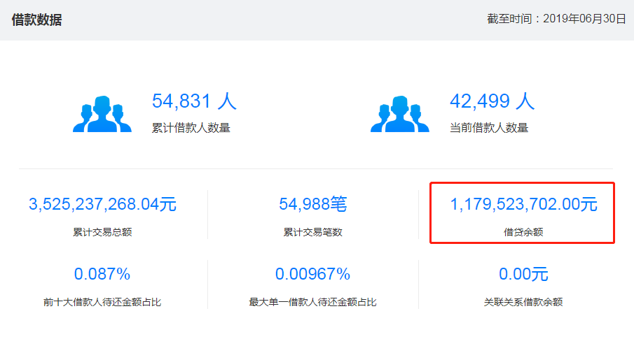The width and height of the screenshot is (634, 339).
Task: Select the 最大单一借款人待还金额占比 label
Action: (313, 303)
